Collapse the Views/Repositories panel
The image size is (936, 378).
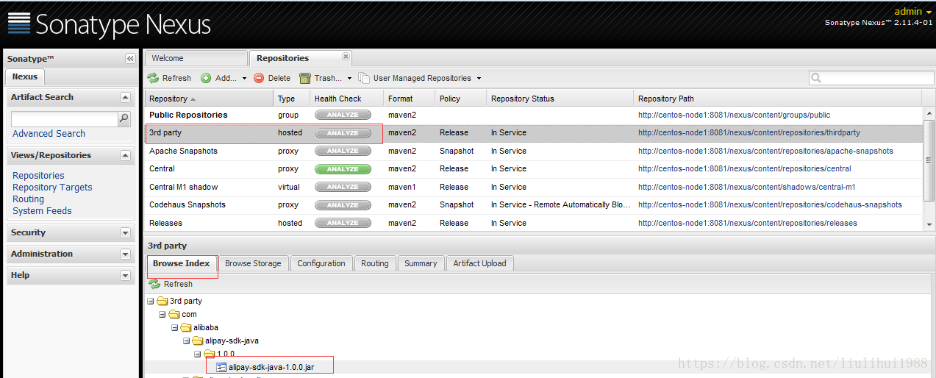[x=125, y=155]
